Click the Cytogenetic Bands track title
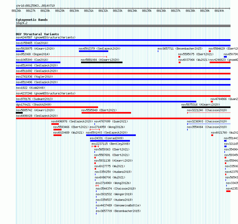This screenshot has height=224, width=238. point(32,20)
